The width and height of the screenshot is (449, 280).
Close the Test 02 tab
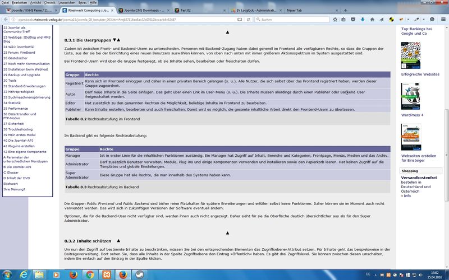coord(224,10)
